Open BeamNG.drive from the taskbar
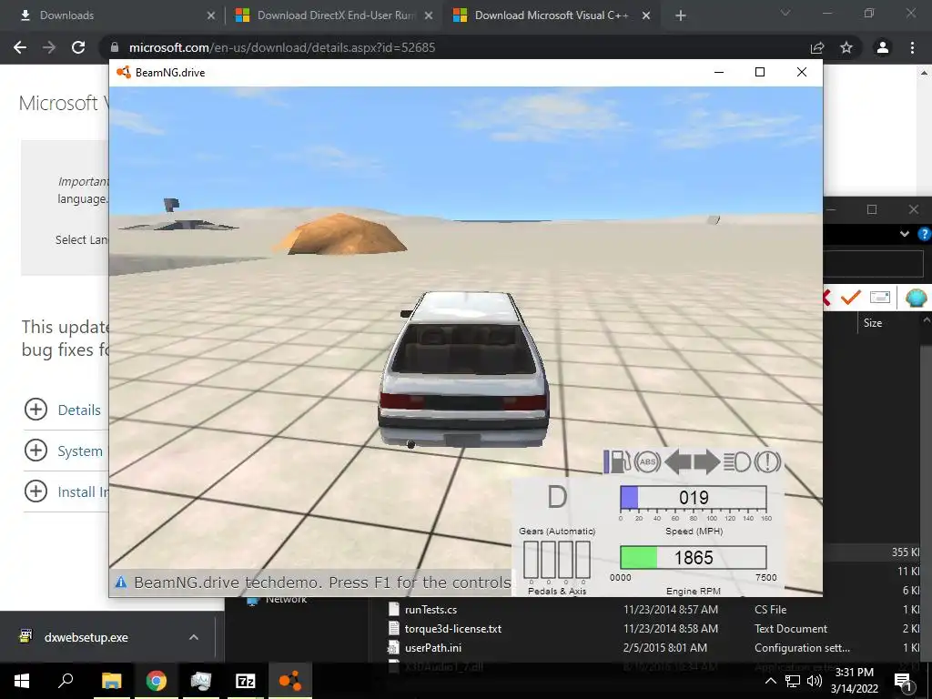Image resolution: width=932 pixels, height=699 pixels. [290, 681]
